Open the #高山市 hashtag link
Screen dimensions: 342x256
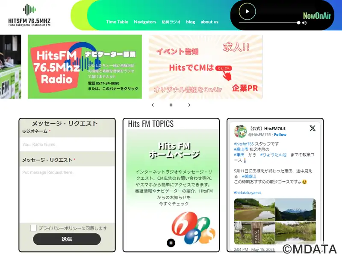[241, 149]
